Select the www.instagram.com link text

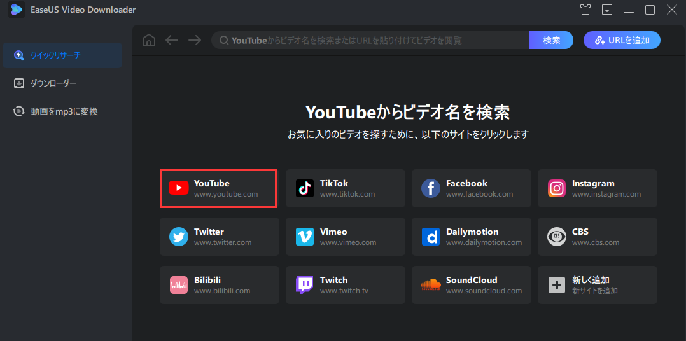click(606, 194)
